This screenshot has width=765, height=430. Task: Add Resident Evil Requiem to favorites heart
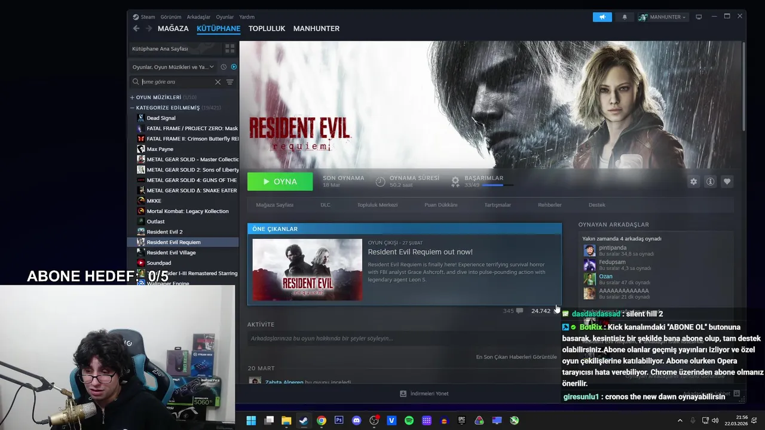point(727,182)
